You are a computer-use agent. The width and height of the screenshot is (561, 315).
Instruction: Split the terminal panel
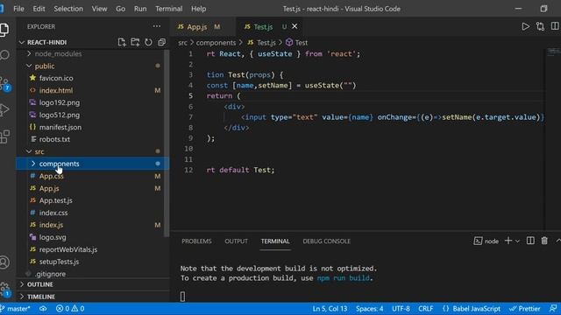coord(530,241)
